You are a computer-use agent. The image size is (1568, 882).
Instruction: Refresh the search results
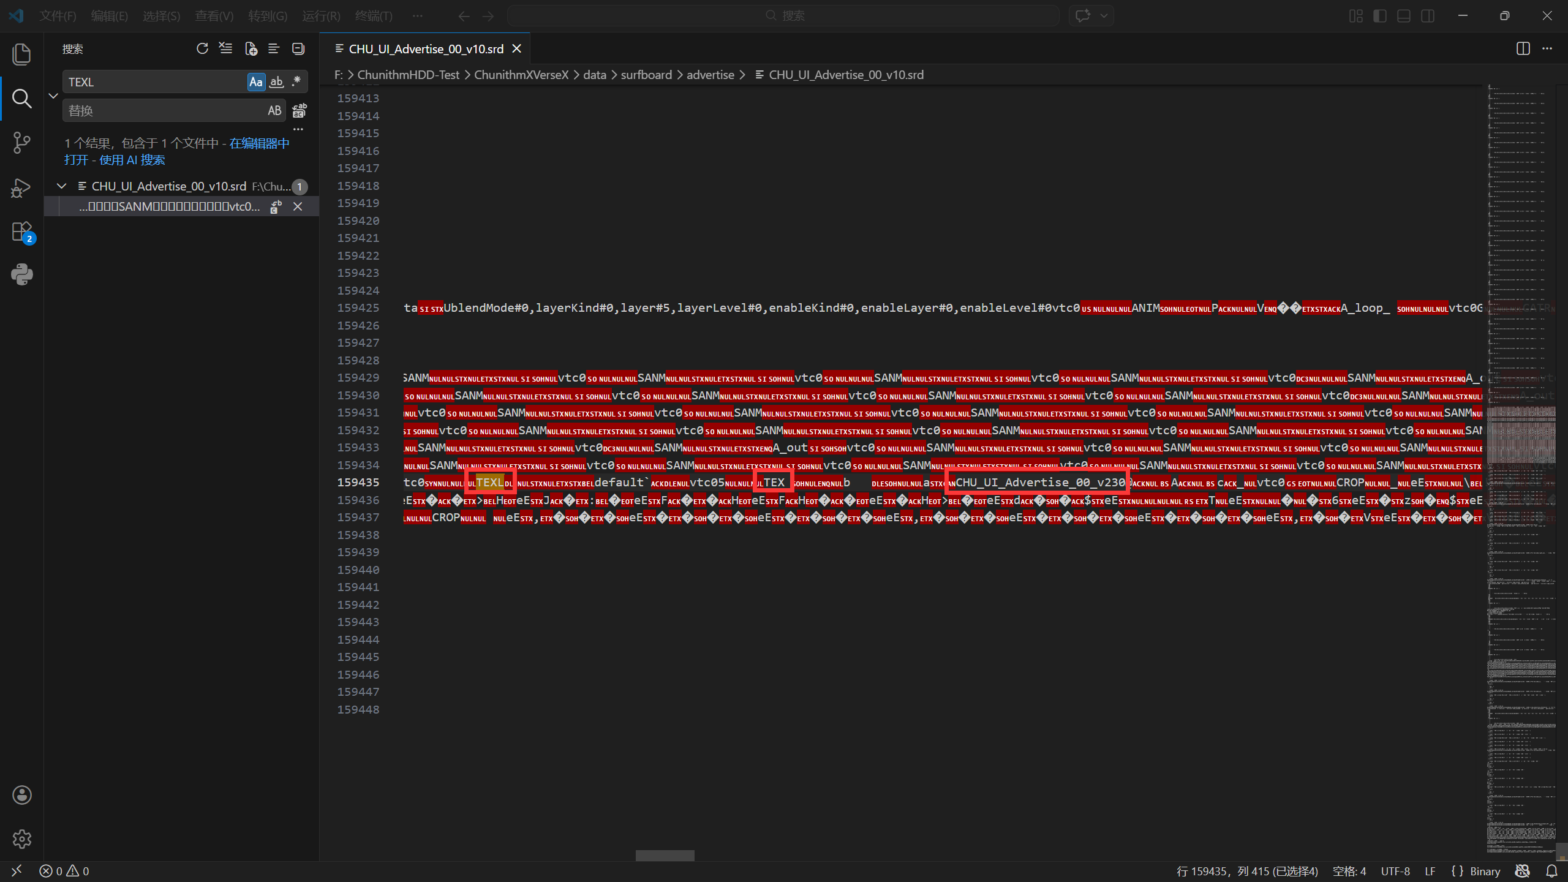click(x=202, y=48)
